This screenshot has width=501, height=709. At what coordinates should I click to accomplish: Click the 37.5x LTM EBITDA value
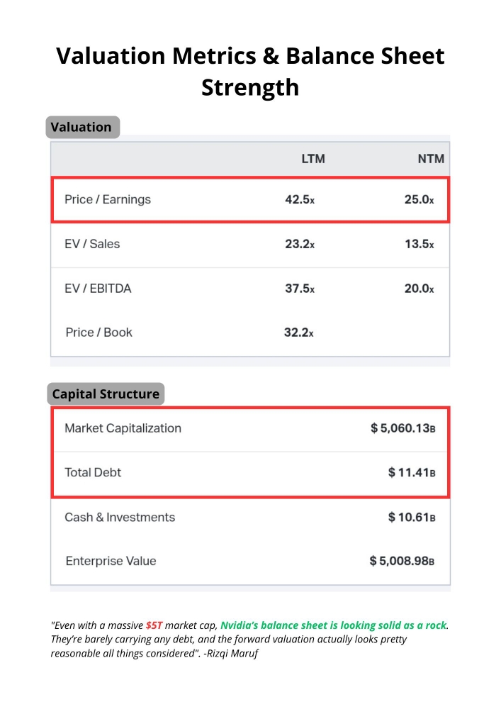[299, 289]
